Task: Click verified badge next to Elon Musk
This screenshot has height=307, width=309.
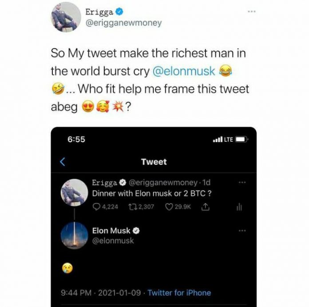Action: pos(137,231)
